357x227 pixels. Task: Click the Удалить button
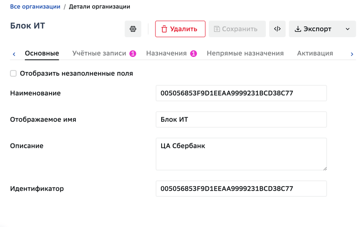[180, 29]
